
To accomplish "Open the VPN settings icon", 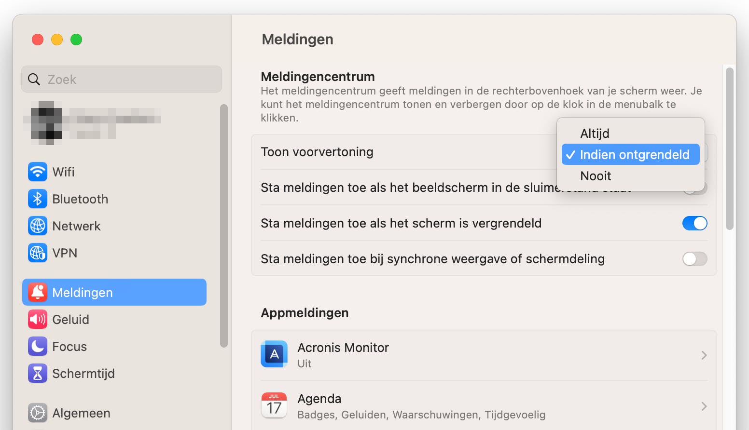I will (38, 253).
